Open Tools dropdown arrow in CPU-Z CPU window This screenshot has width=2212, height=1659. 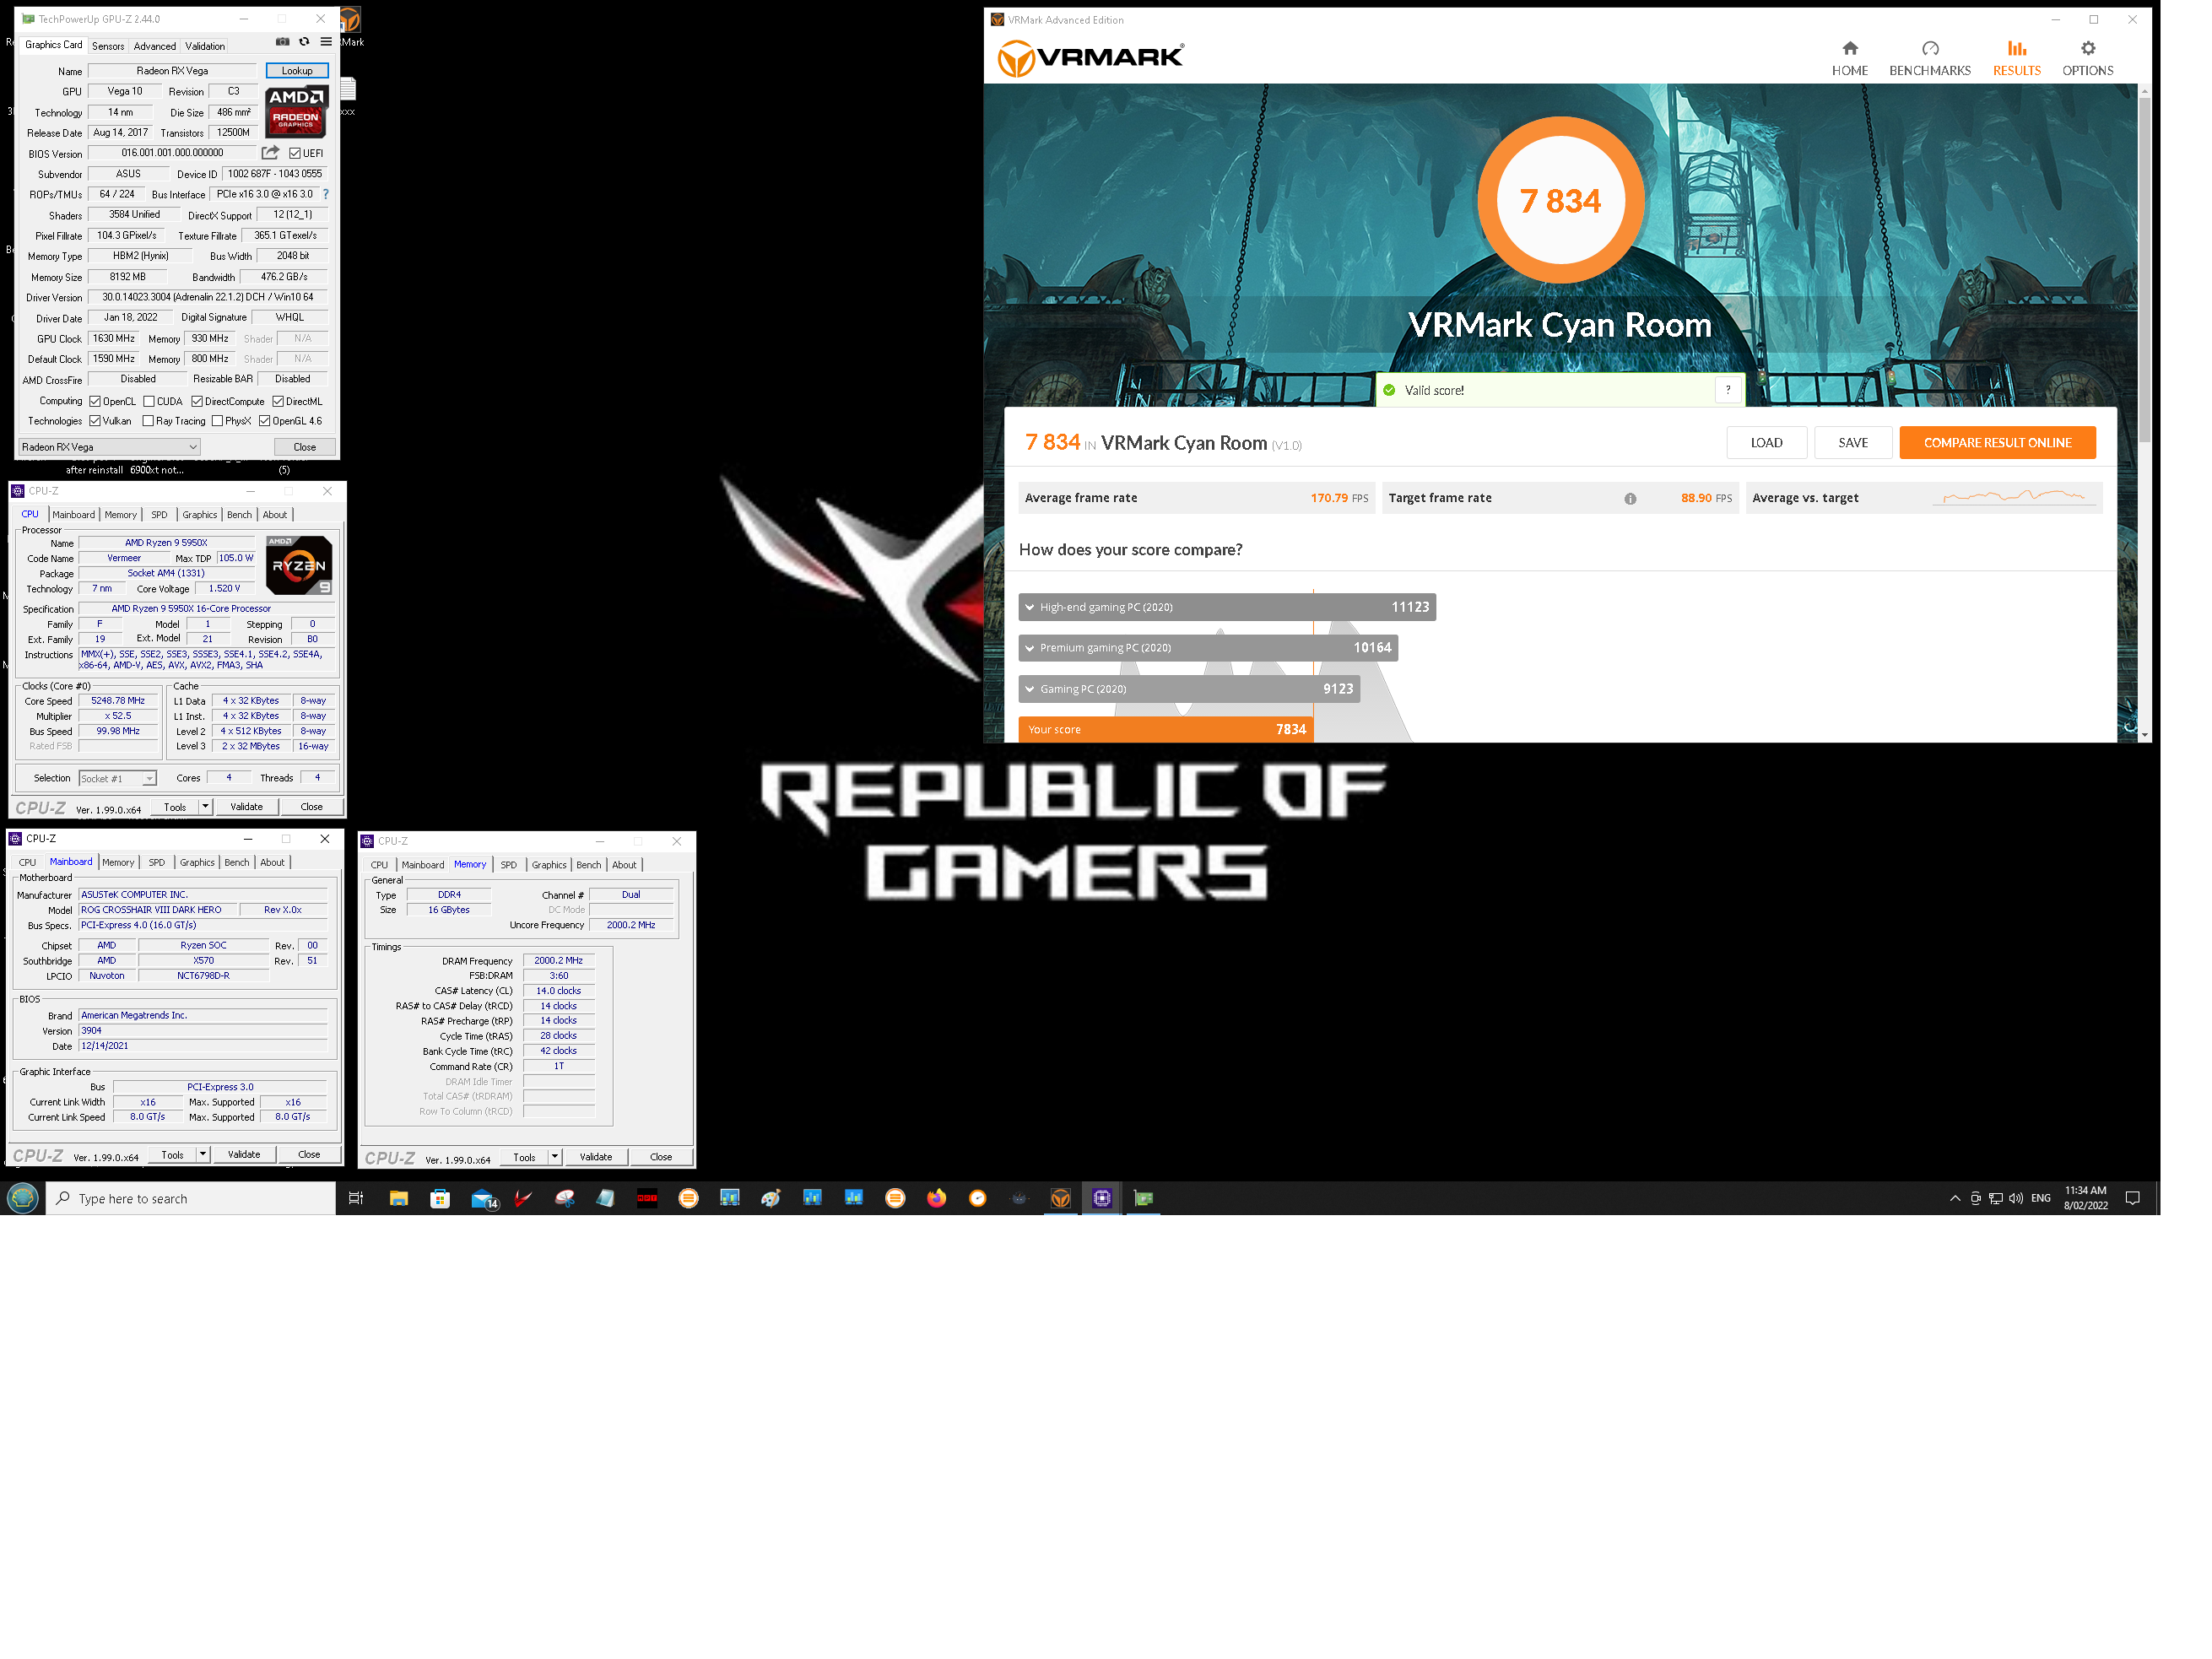pos(206,806)
